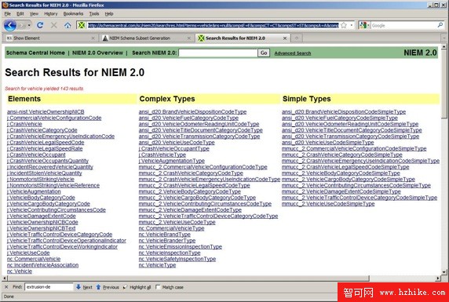Screen dimensions: 449x302
Task: Open mmucc_2:VehicleBodyCategoryCodeSimpleType link
Action: (341, 173)
